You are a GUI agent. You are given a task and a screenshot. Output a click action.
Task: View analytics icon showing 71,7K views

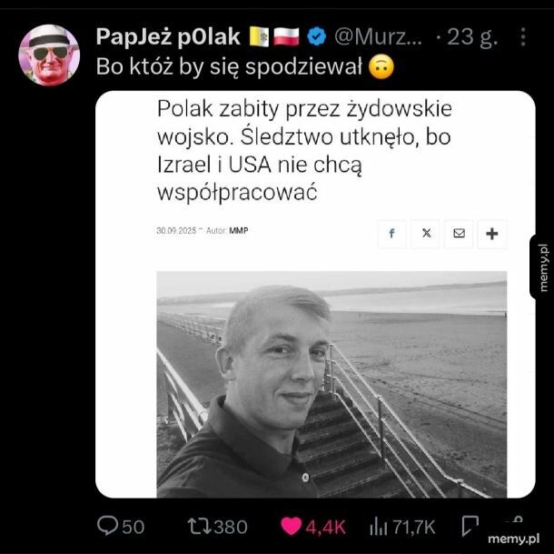[379, 527]
